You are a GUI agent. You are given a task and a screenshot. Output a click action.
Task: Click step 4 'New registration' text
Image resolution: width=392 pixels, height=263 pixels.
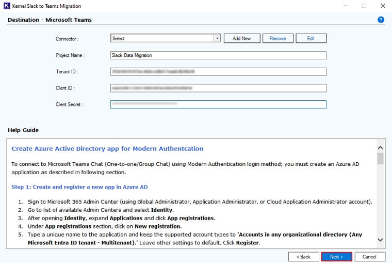[x=157, y=226]
